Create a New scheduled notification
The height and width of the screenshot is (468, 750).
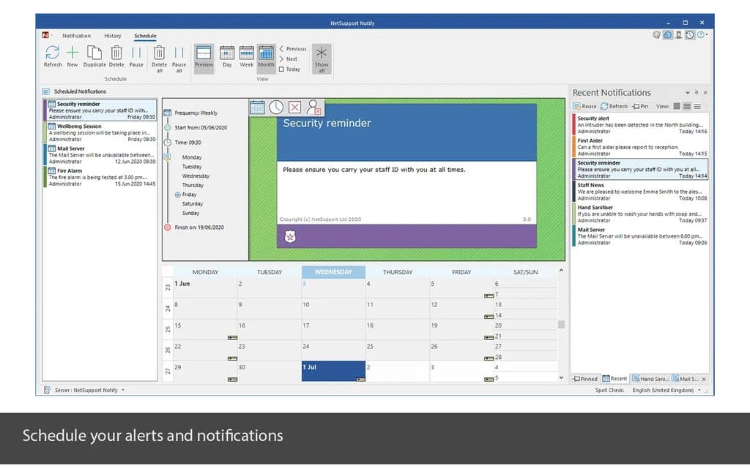73,56
